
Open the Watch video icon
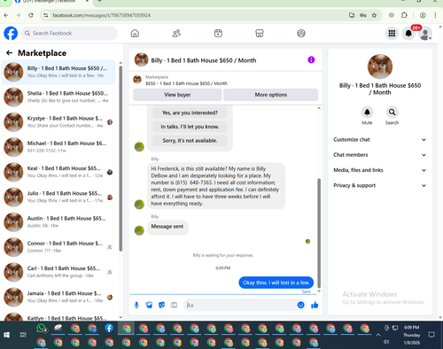[218, 33]
